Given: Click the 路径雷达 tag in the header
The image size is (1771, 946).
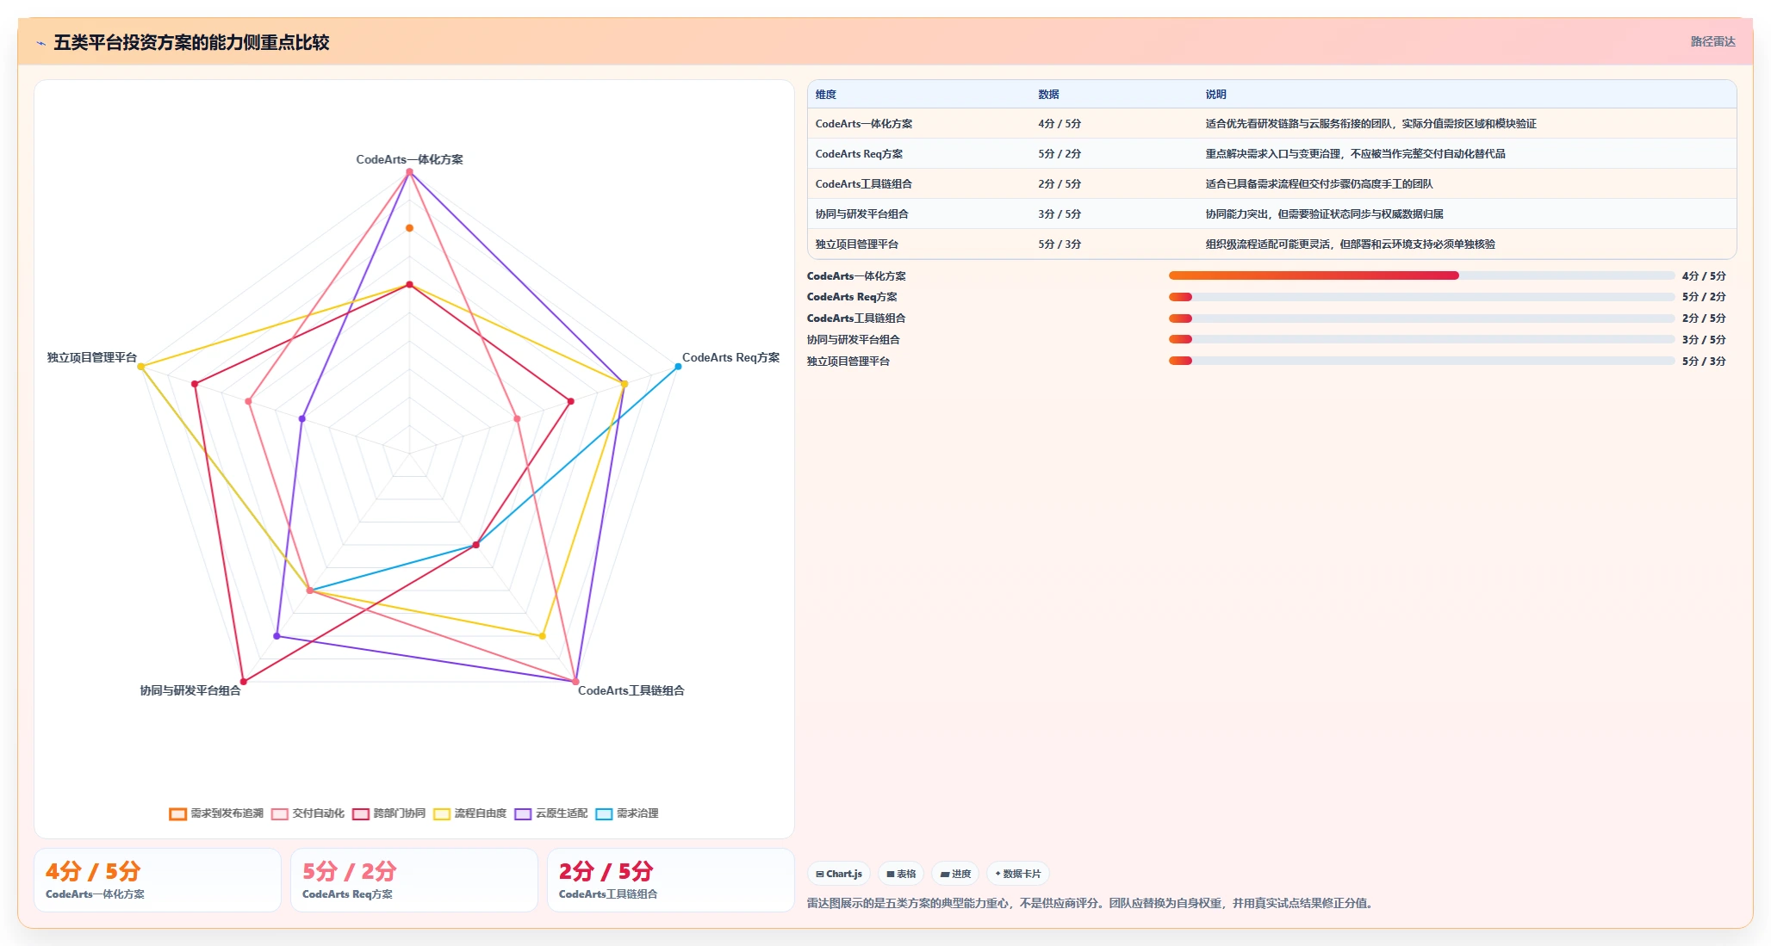Looking at the screenshot, I should [1712, 41].
